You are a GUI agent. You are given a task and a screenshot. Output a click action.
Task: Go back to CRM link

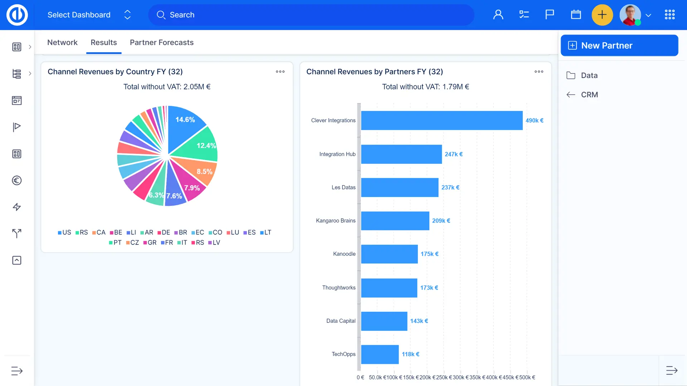click(589, 95)
